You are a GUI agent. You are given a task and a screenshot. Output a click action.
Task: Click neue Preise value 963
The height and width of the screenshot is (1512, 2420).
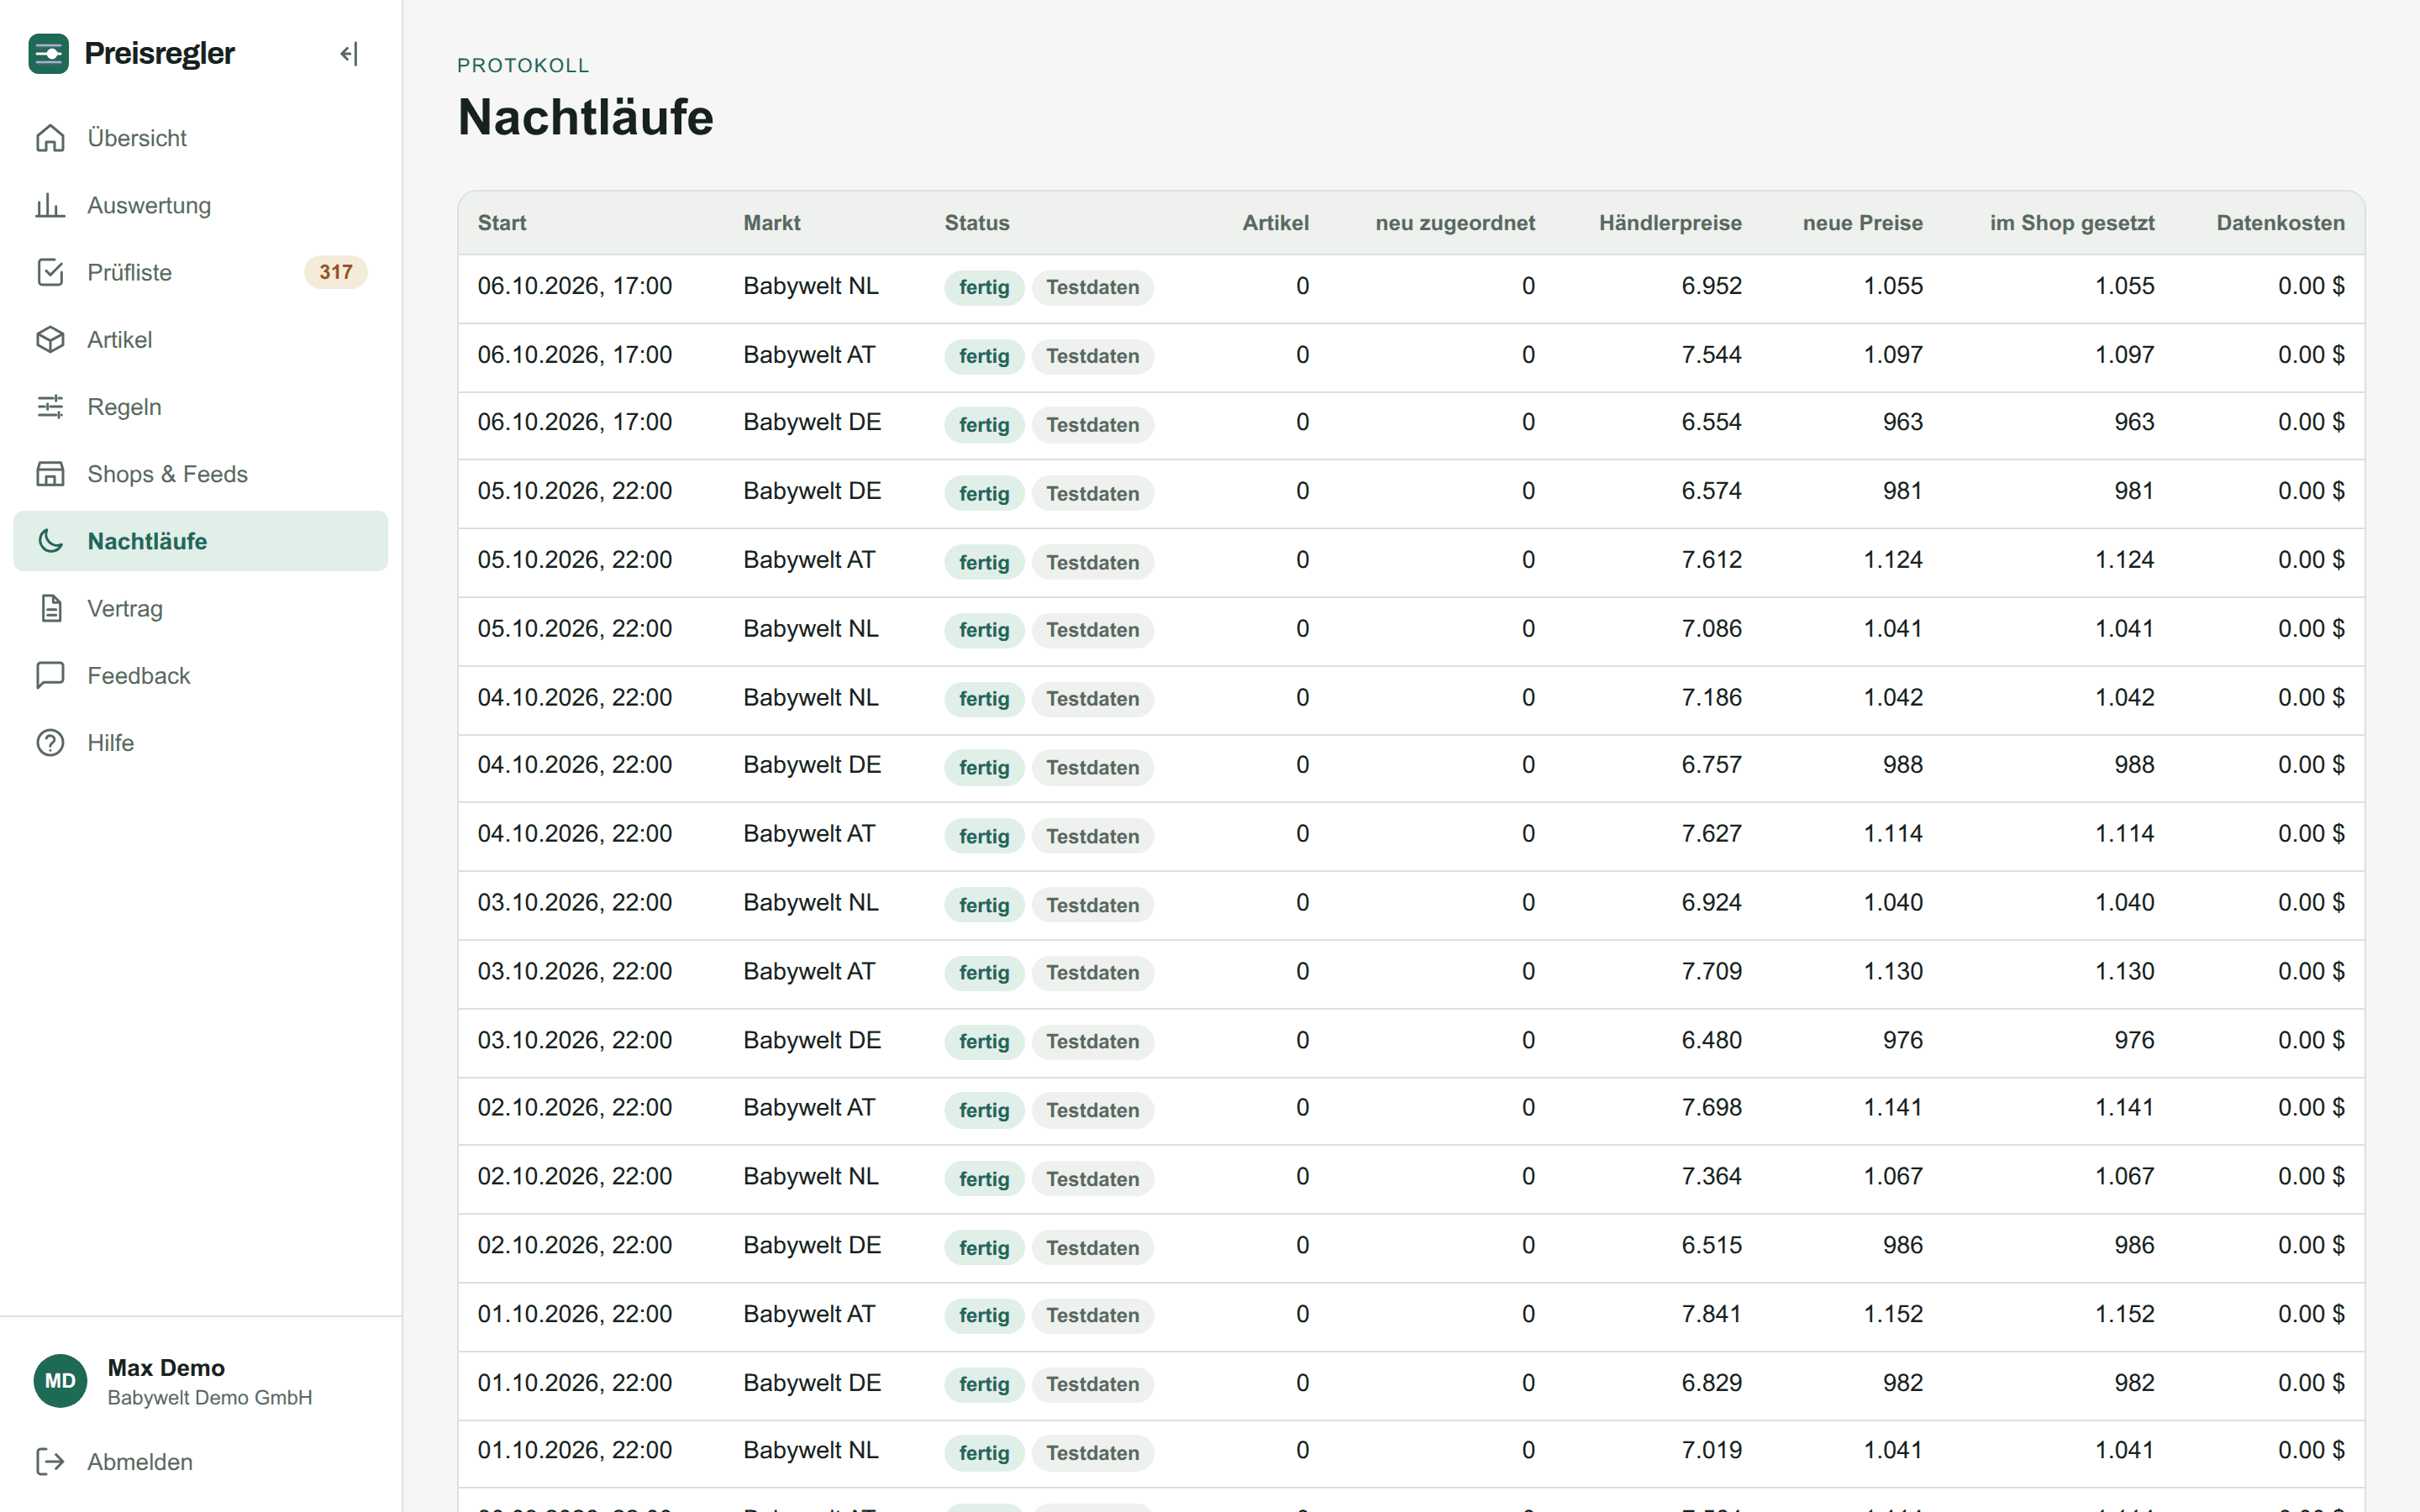click(1903, 422)
